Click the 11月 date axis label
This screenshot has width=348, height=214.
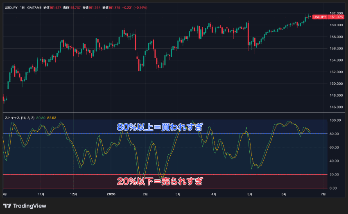[41, 194]
